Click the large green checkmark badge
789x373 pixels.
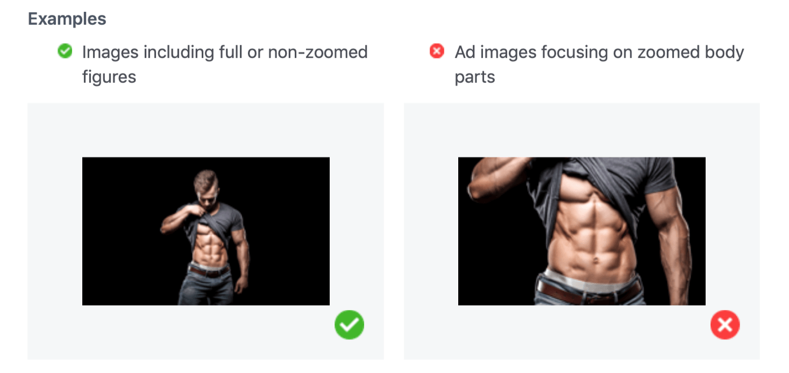[349, 325]
